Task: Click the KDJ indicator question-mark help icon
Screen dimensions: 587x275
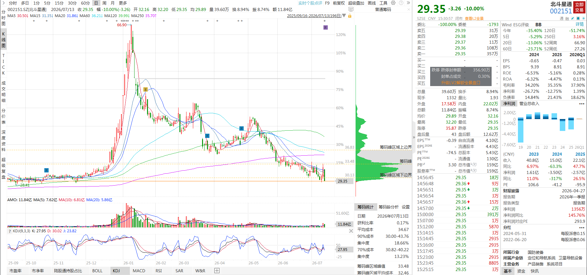Action: coord(9,231)
